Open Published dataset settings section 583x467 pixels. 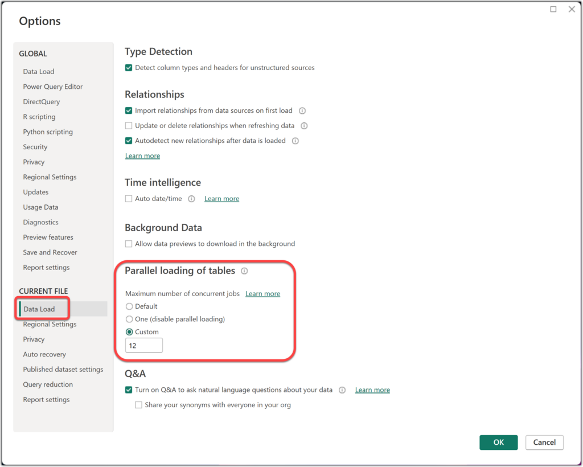pyautogui.click(x=63, y=369)
